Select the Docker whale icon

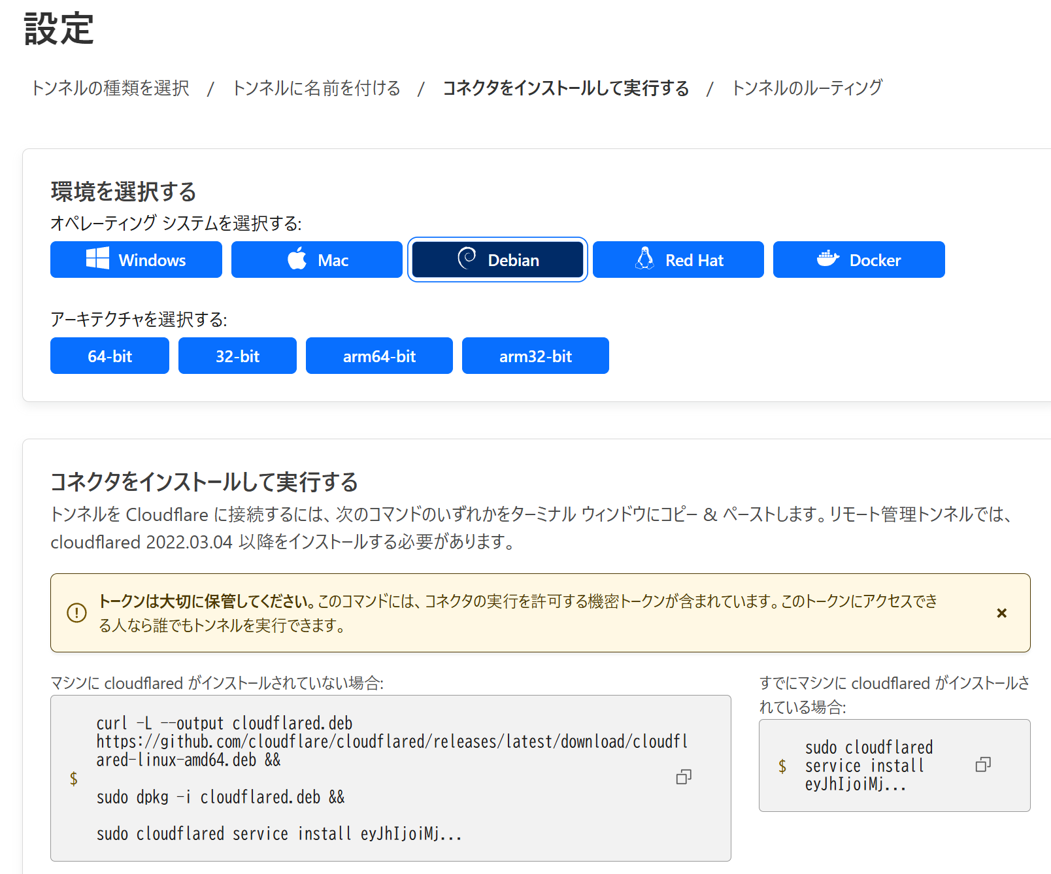[829, 259]
